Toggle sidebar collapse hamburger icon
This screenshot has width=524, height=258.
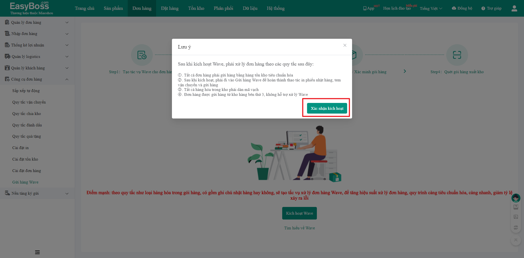[37, 252]
